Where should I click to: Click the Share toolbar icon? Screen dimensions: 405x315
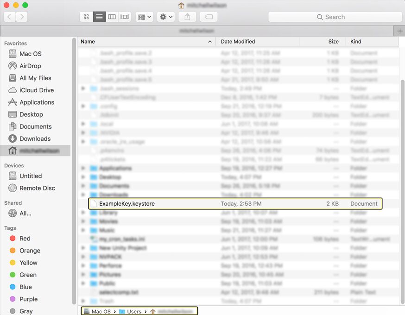coord(187,17)
